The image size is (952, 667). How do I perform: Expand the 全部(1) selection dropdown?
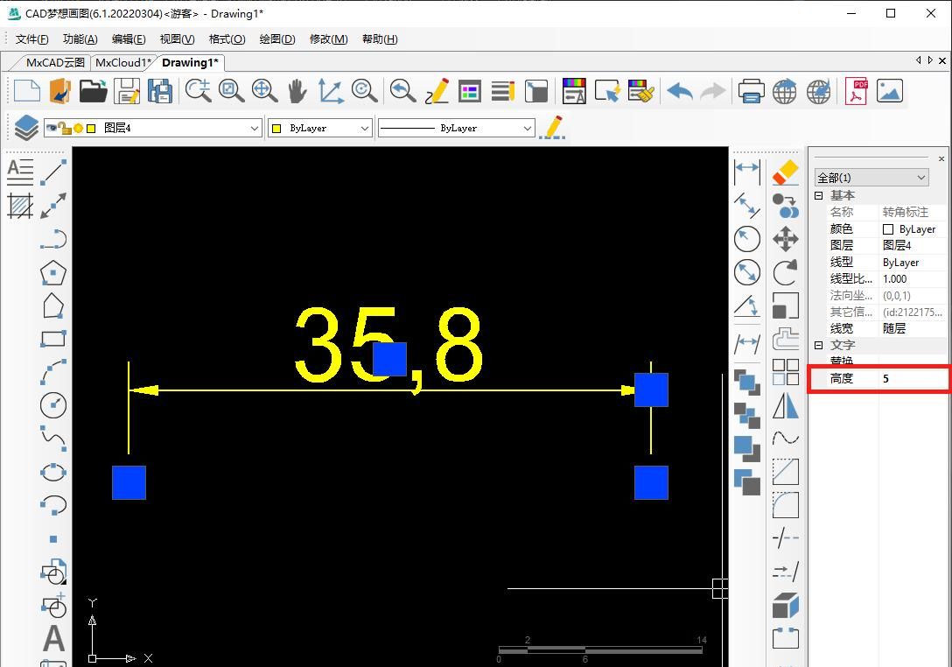(x=920, y=178)
